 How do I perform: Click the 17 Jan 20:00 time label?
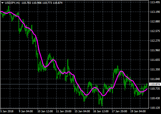pos(120,111)
